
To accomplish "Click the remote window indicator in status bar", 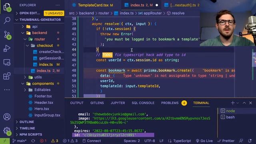I will pyautogui.click(x=5, y=141).
